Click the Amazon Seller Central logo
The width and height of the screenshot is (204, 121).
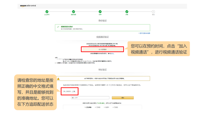click(28, 6)
